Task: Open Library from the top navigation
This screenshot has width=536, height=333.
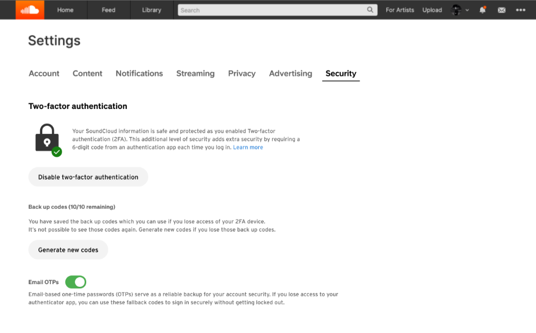Action: [x=151, y=10]
